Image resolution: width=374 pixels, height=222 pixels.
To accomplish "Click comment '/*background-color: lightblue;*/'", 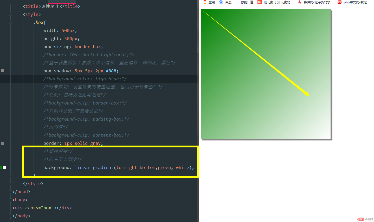I will (x=85, y=79).
